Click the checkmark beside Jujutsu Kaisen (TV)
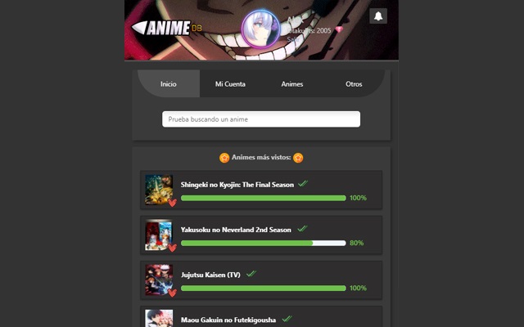 (x=251, y=274)
